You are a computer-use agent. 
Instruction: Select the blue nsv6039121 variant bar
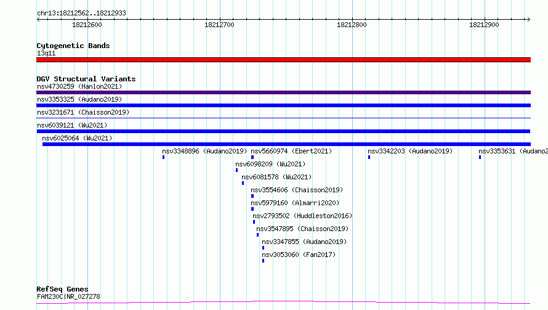pyautogui.click(x=283, y=131)
